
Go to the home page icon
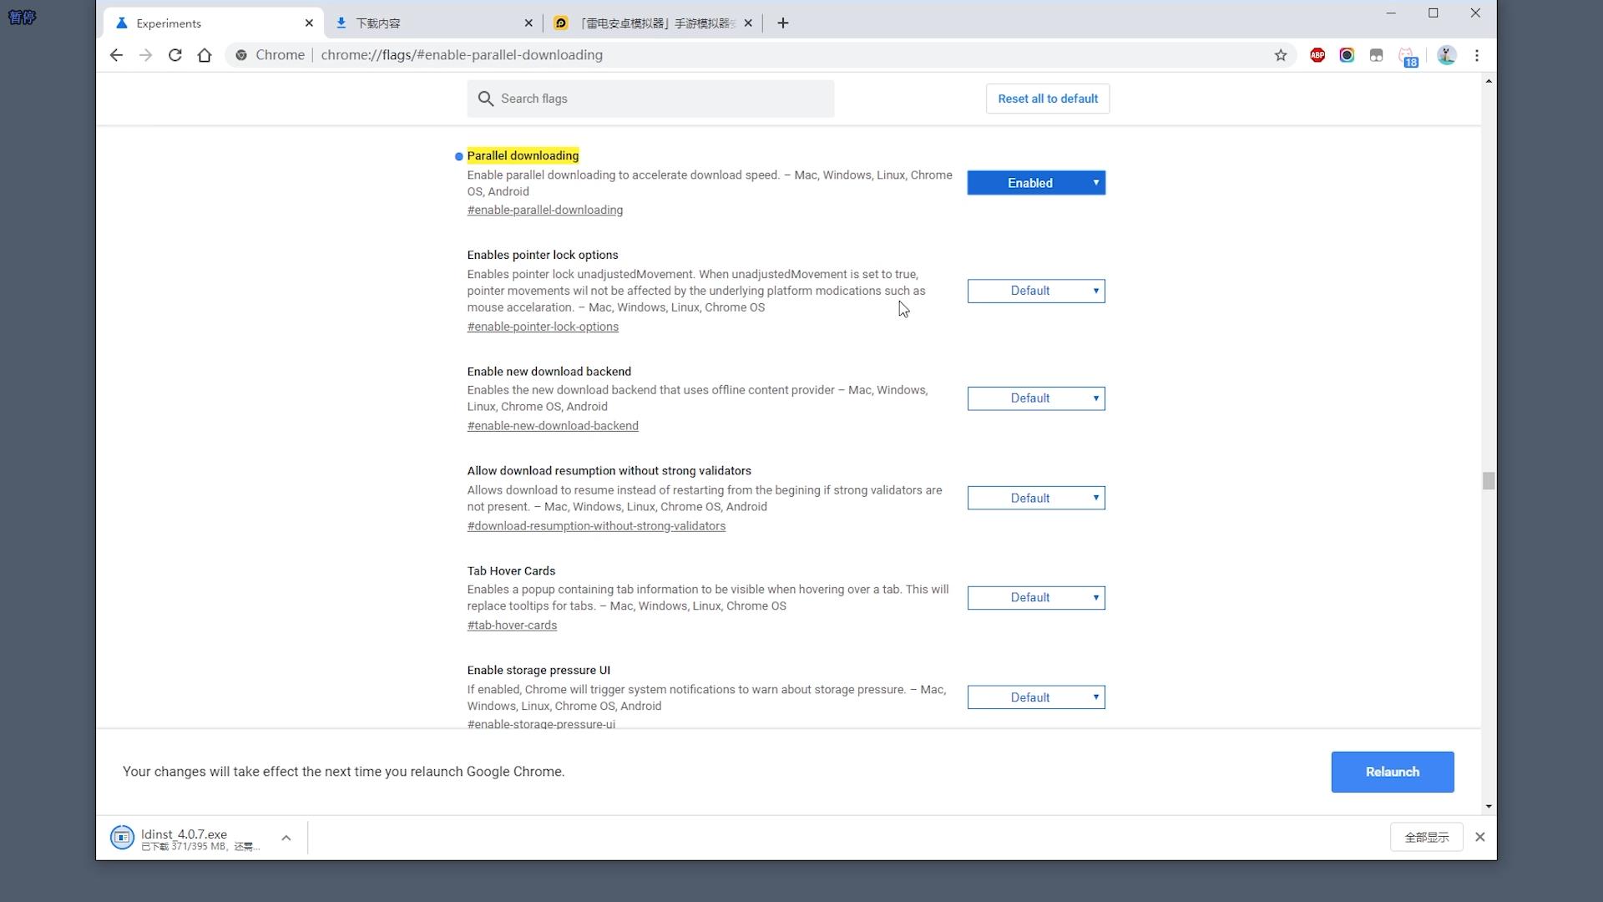click(205, 55)
